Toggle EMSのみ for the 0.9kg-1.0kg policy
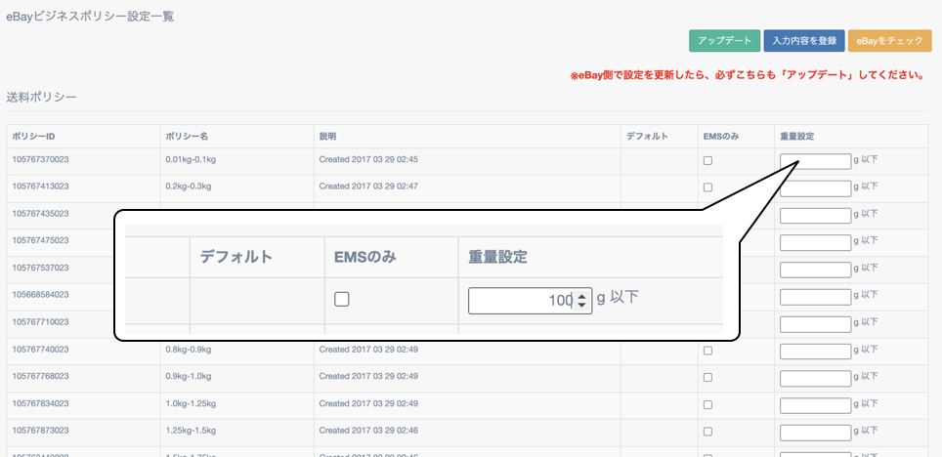This screenshot has height=457, width=942. click(x=708, y=378)
